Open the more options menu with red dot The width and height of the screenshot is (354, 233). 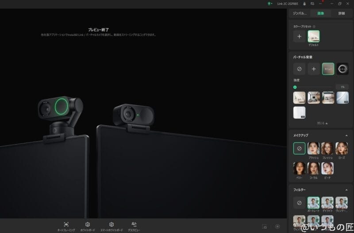click(320, 4)
